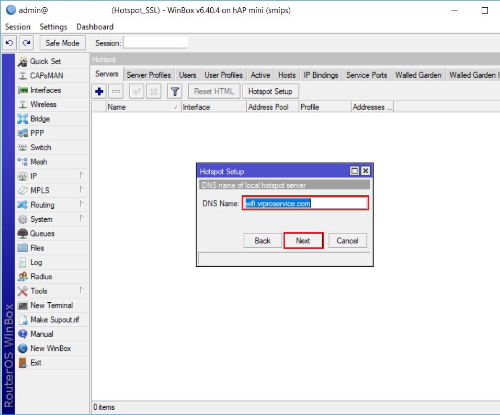Open the Dashboard menu
500x415 pixels.
click(95, 27)
